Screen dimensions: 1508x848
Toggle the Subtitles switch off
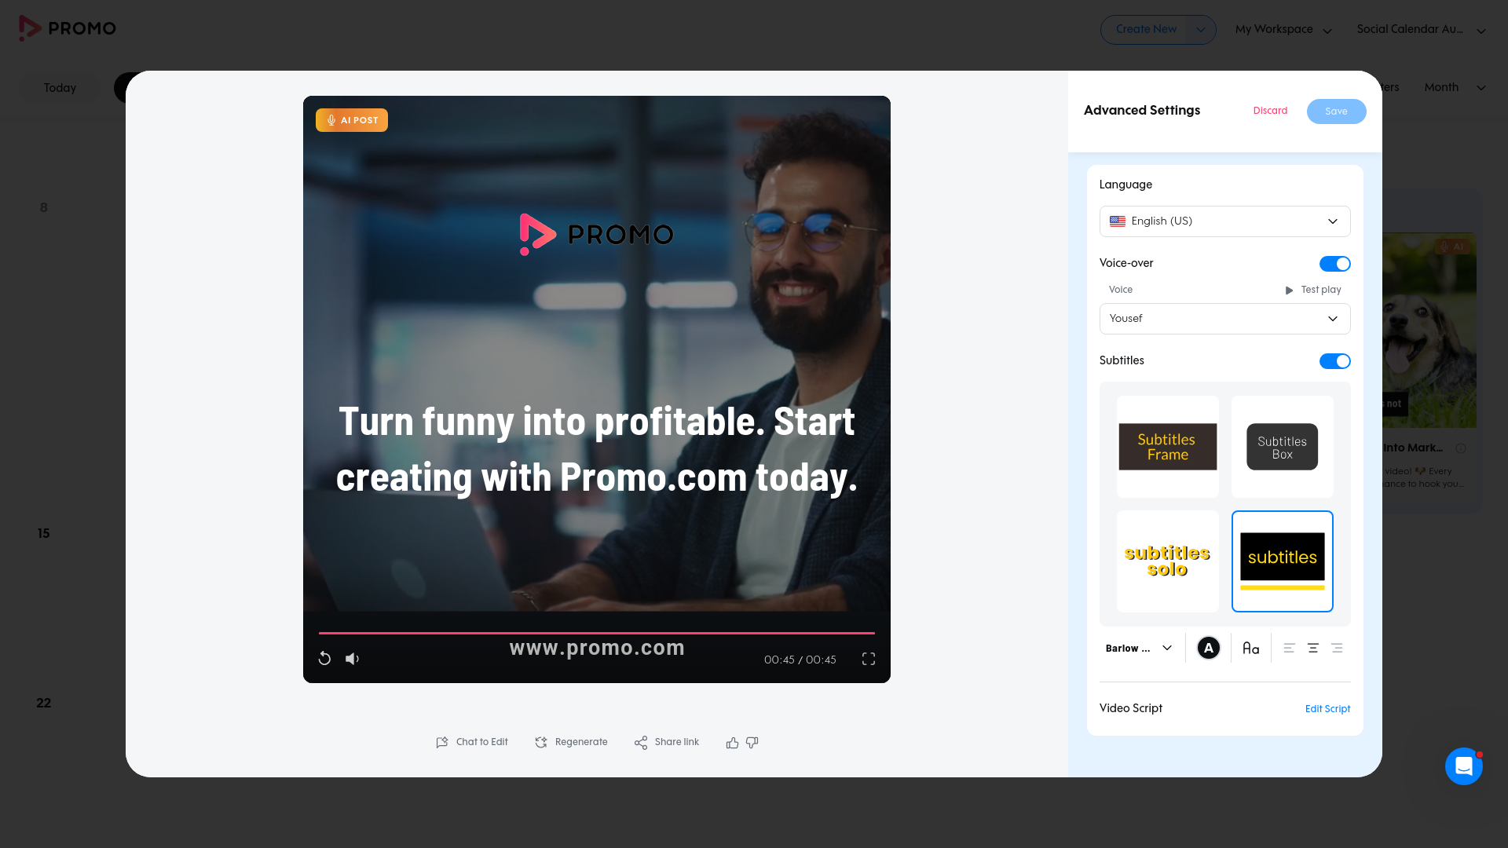(1334, 361)
